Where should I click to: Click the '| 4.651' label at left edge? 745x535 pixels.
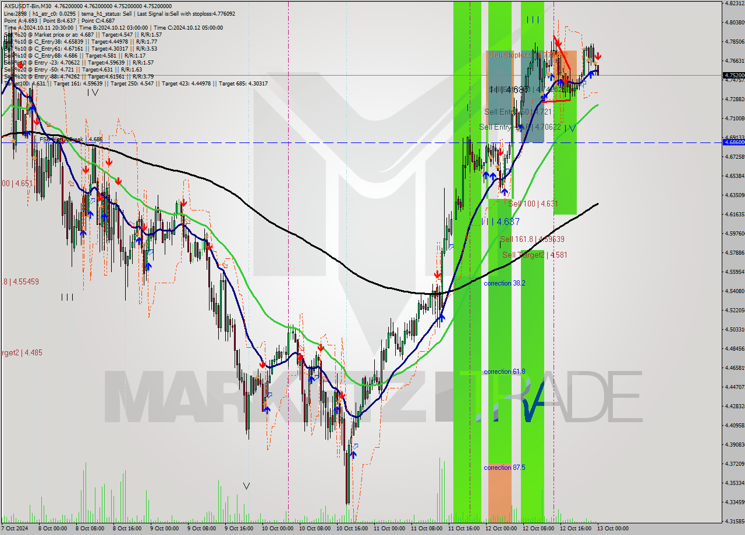[x=22, y=183]
